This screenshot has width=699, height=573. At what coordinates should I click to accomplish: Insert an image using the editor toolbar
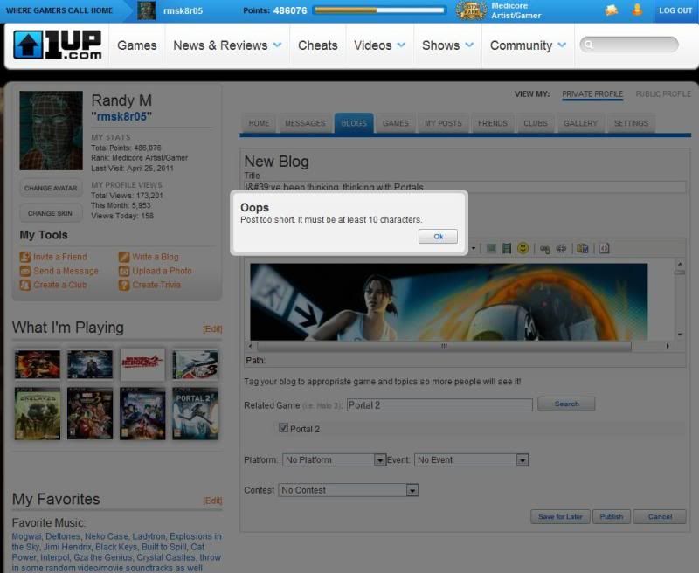click(x=491, y=248)
